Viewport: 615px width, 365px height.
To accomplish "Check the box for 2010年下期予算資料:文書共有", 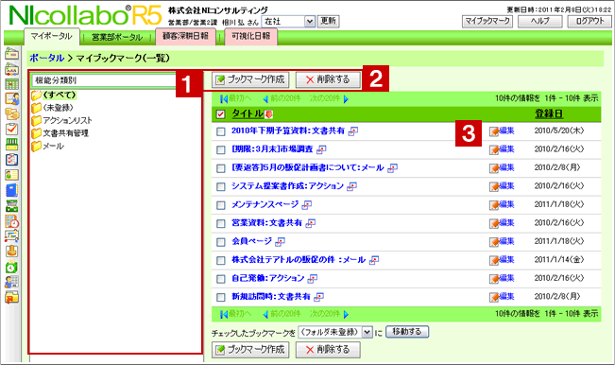I will (221, 131).
